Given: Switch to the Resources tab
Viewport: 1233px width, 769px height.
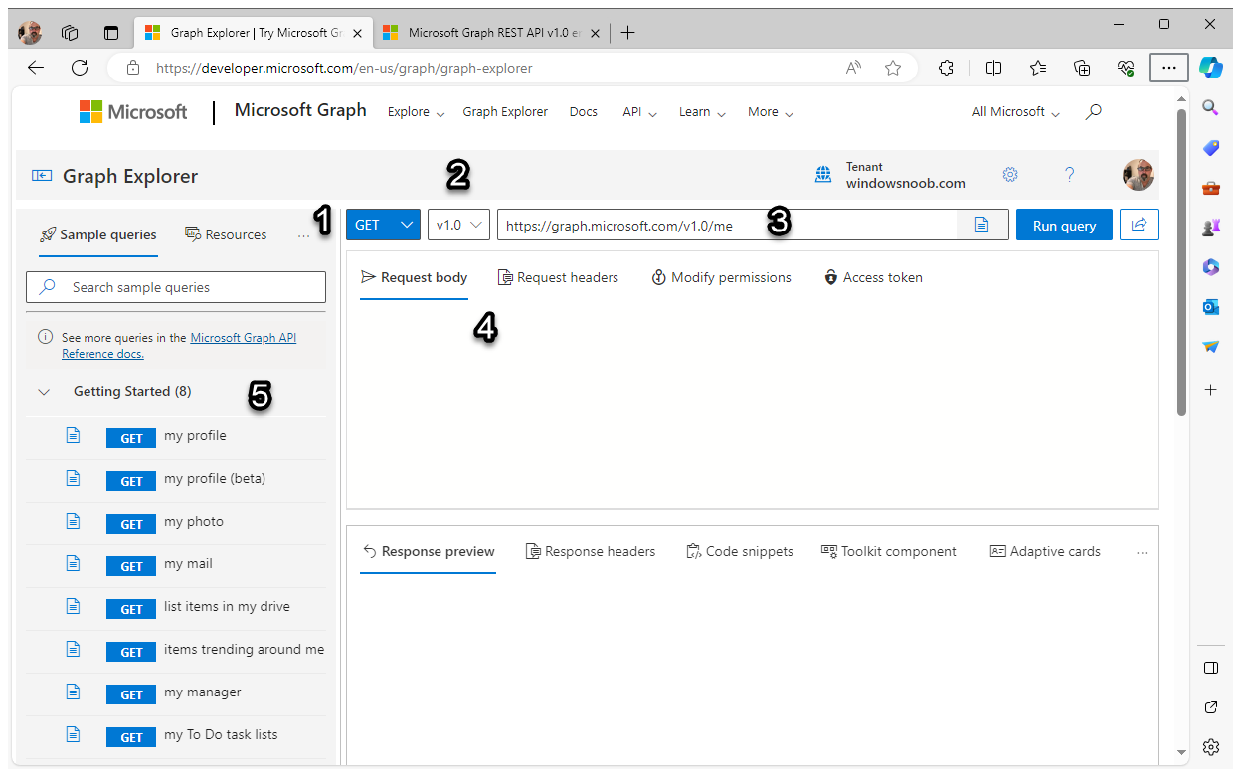Looking at the screenshot, I should coord(226,235).
